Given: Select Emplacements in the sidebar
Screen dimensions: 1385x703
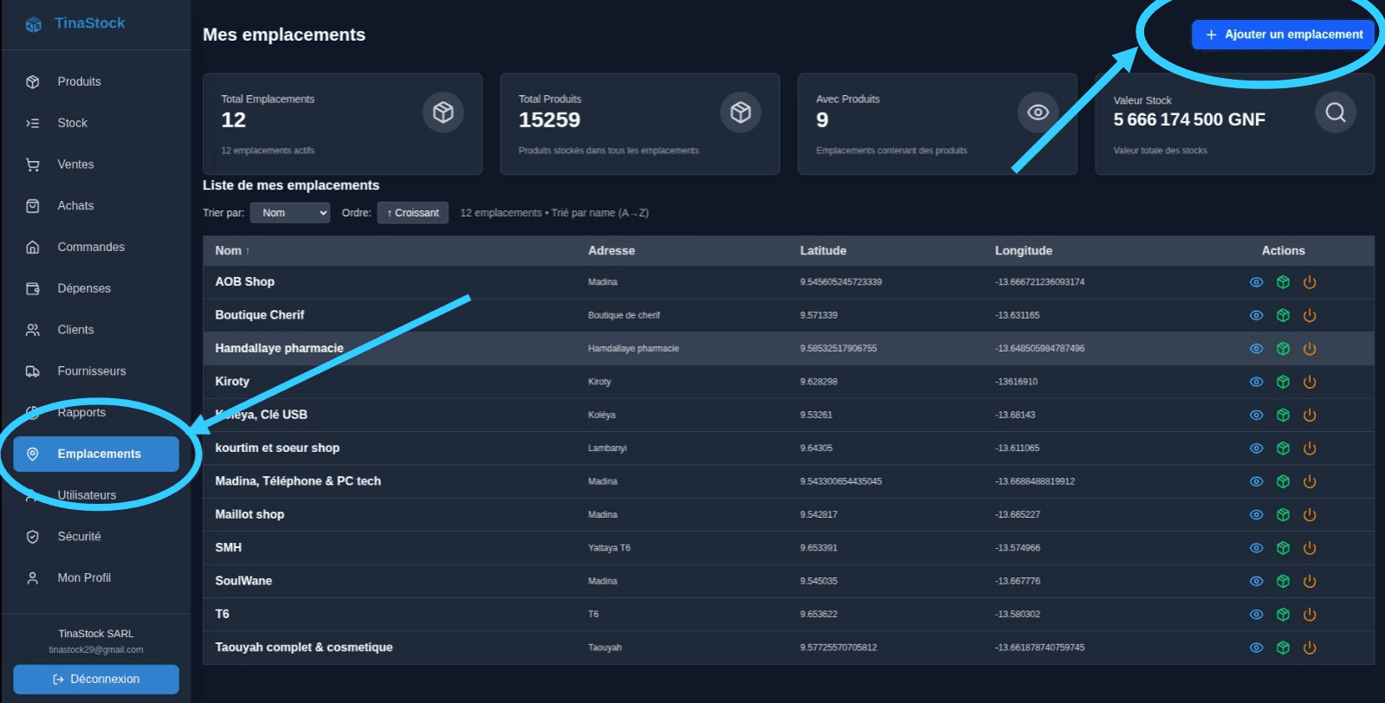Looking at the screenshot, I should (95, 454).
